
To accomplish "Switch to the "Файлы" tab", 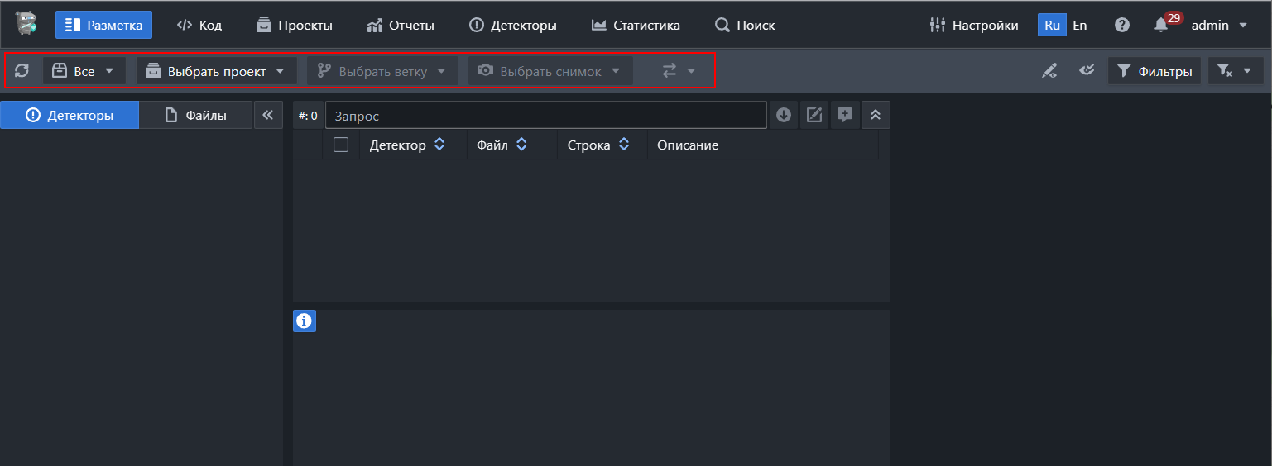I will tap(195, 116).
